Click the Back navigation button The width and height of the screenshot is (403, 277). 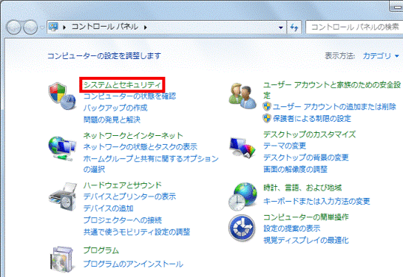pos(13,27)
